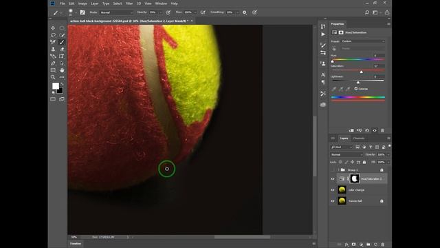Open the layer Opacity dropdown arrow
Screen dimensions: 440x248
click(x=388, y=154)
